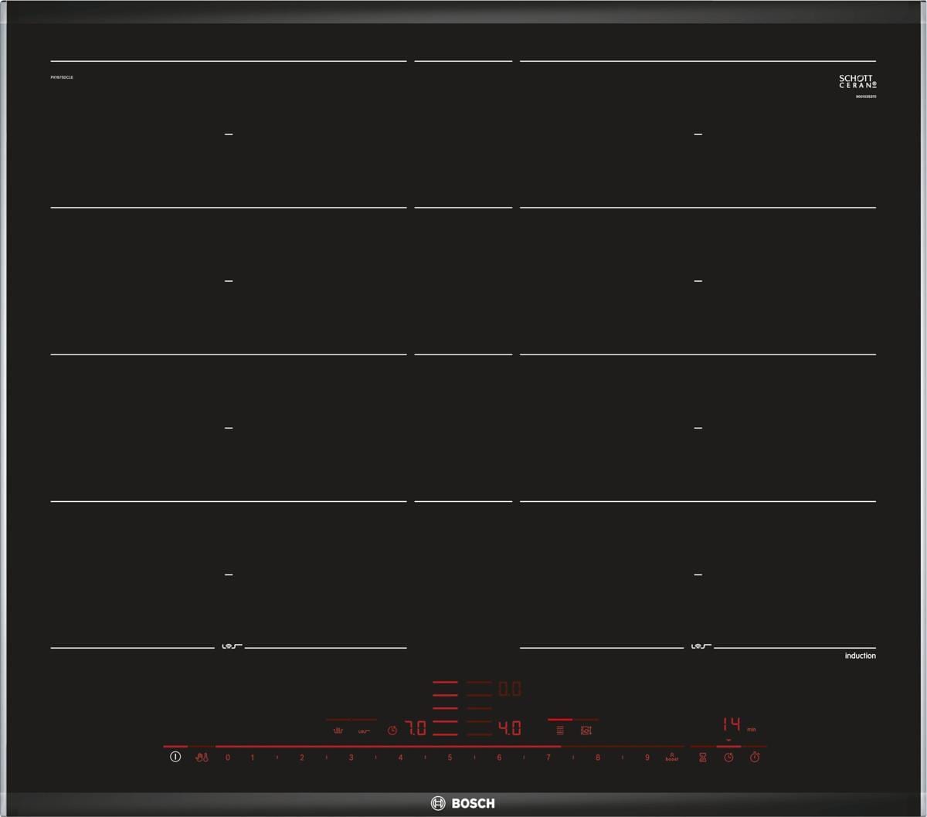Tap number 9 on the power scale
This screenshot has width=927, height=817.
(x=647, y=758)
